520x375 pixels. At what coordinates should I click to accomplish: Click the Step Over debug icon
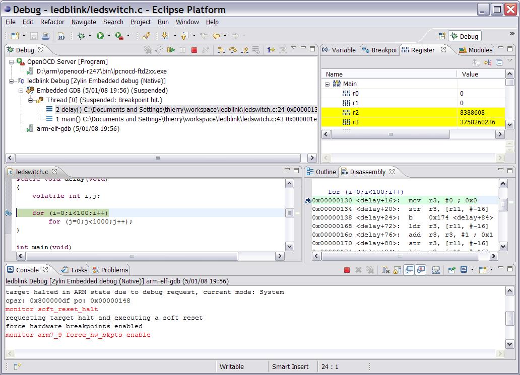232,50
